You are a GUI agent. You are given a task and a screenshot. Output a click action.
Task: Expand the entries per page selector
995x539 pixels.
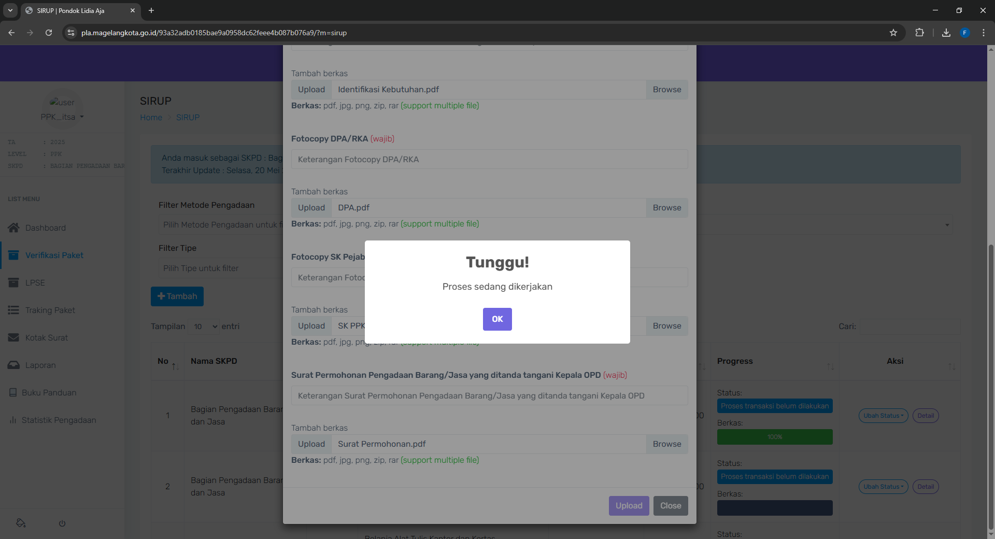(204, 327)
